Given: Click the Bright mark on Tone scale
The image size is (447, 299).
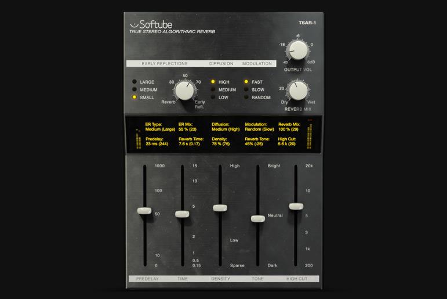Looking at the screenshot, I should [274, 165].
